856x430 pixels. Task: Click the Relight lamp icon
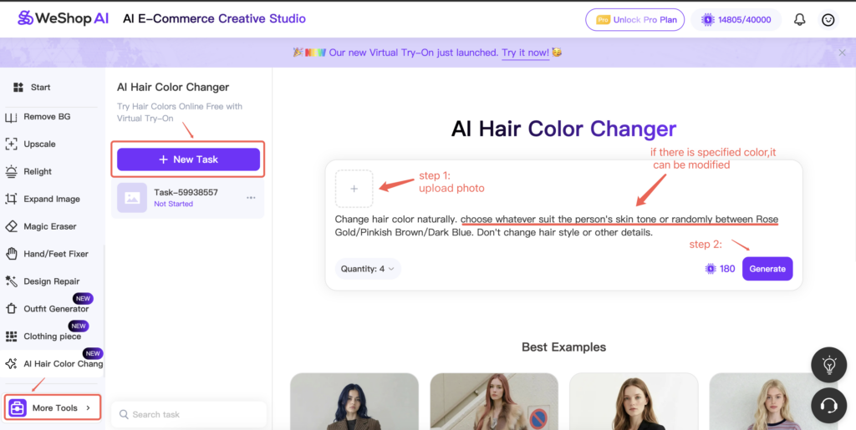[x=12, y=172]
